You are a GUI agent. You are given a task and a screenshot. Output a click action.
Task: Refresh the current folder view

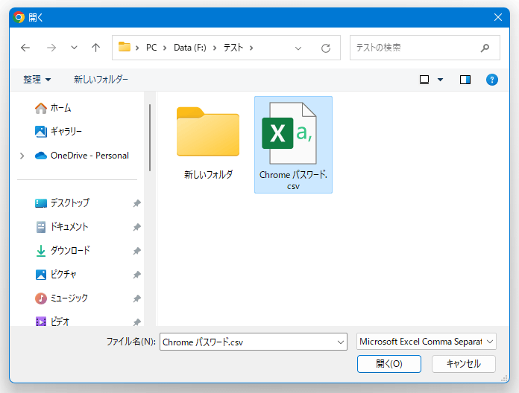[326, 48]
